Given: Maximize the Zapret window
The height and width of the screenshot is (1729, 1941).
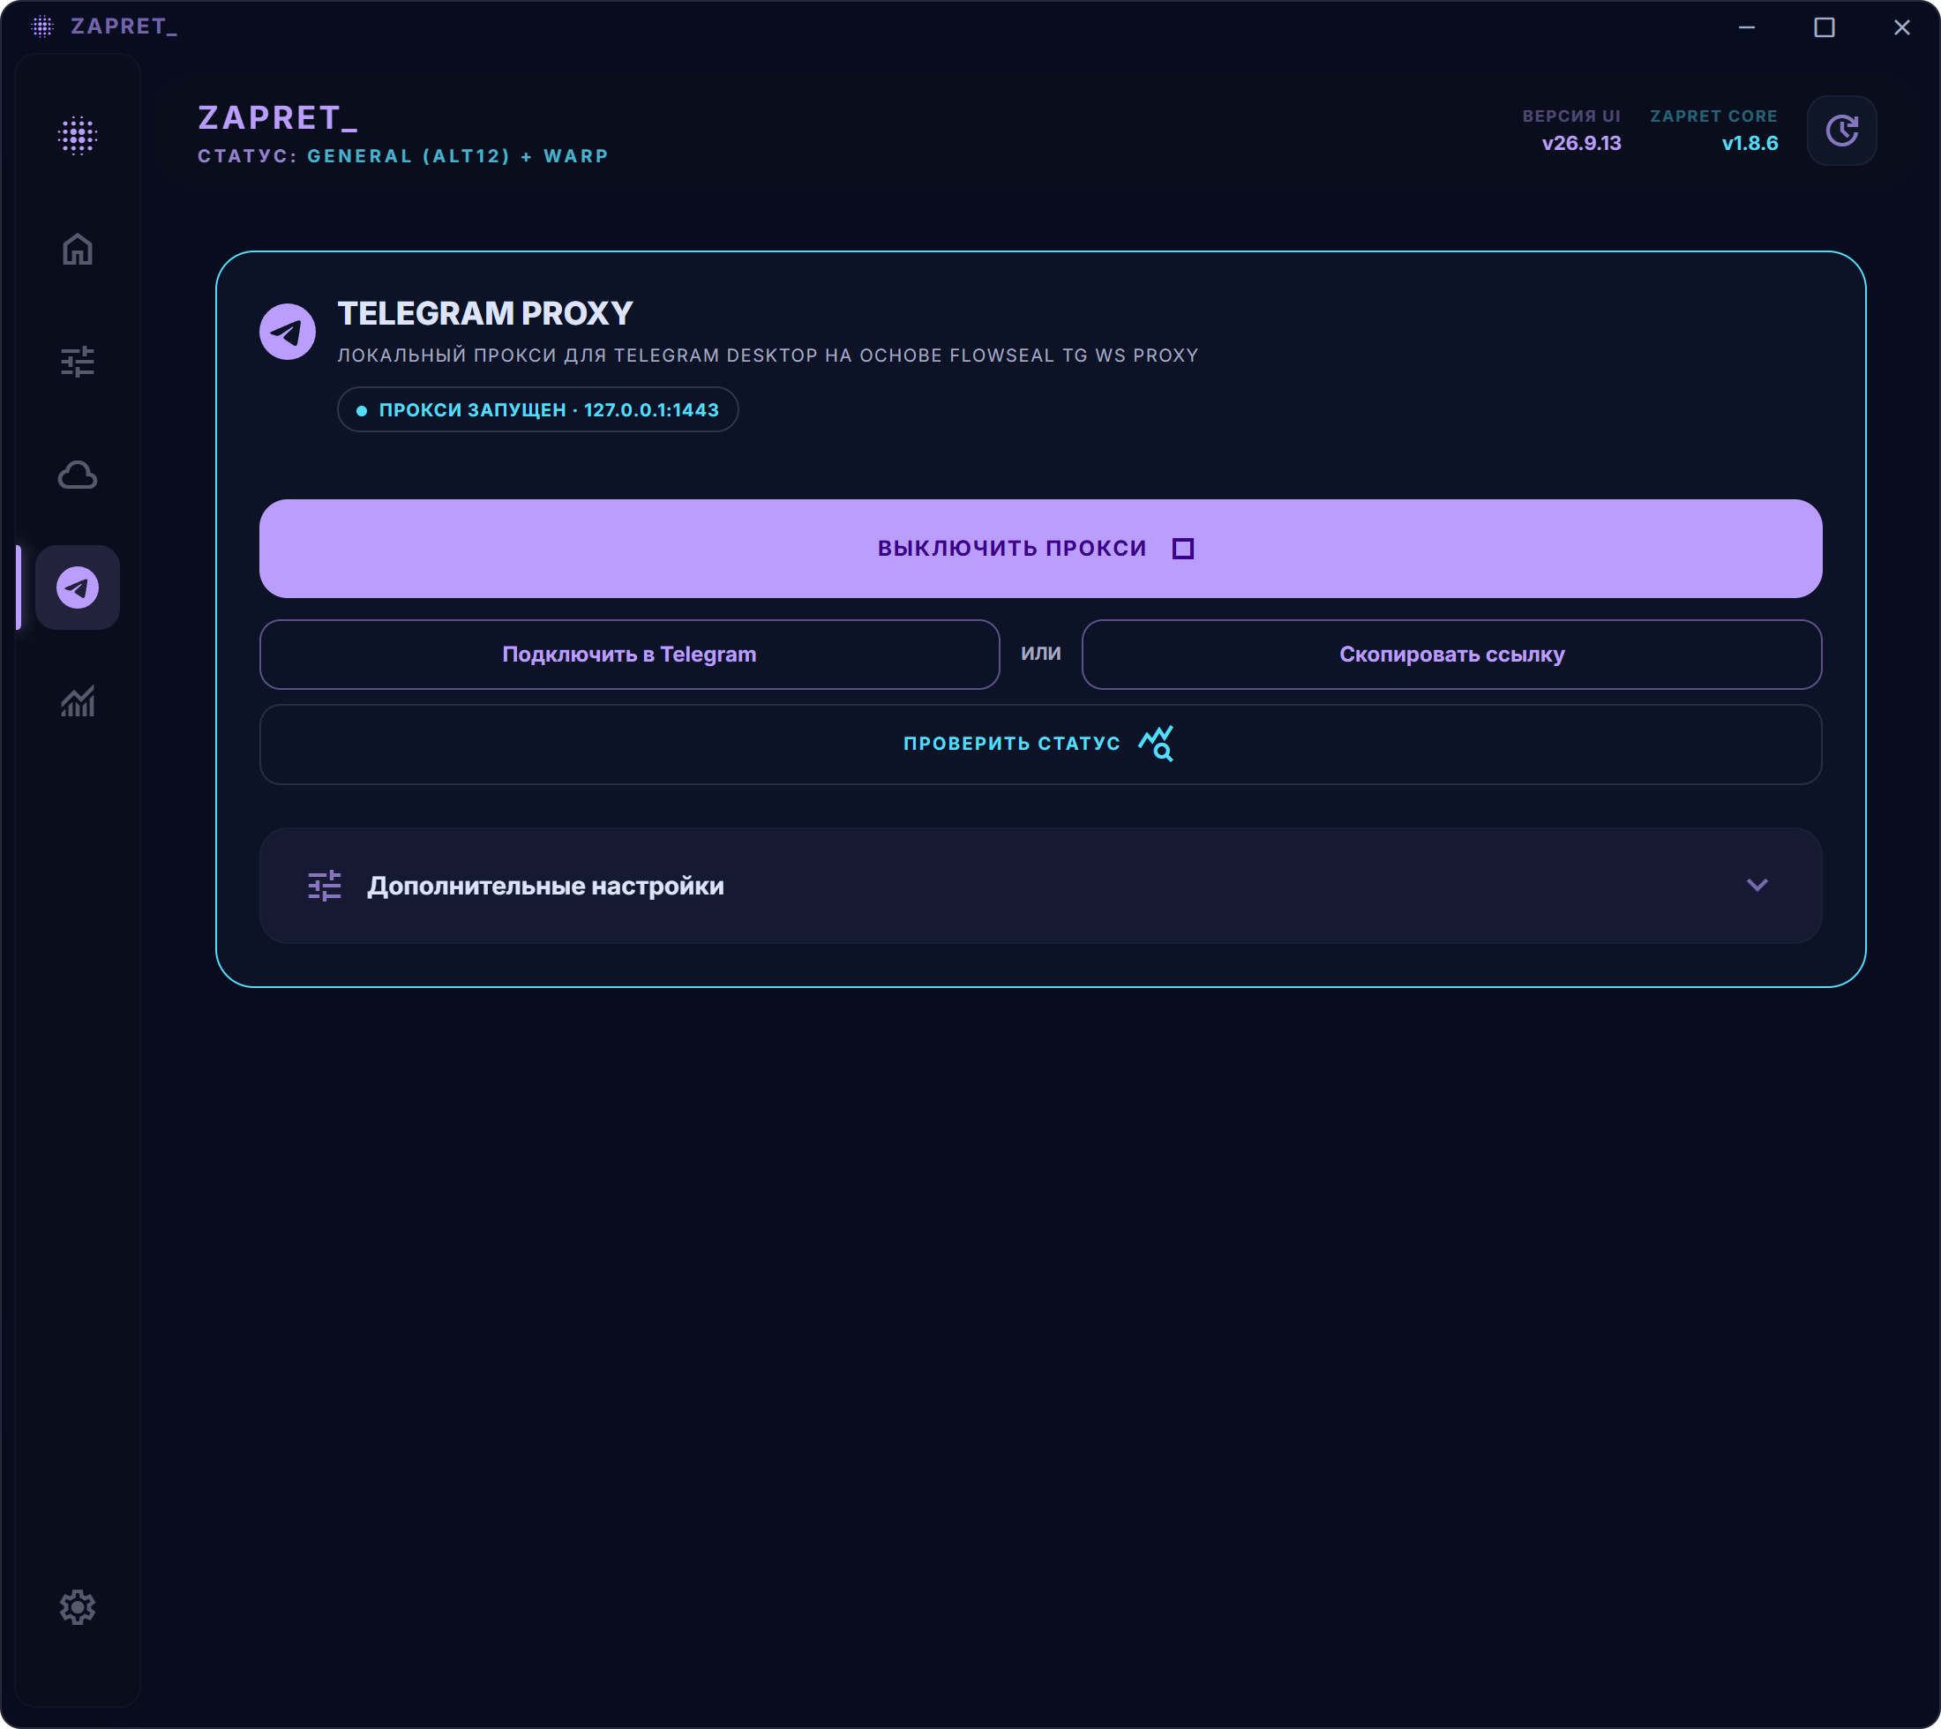Looking at the screenshot, I should [x=1825, y=27].
